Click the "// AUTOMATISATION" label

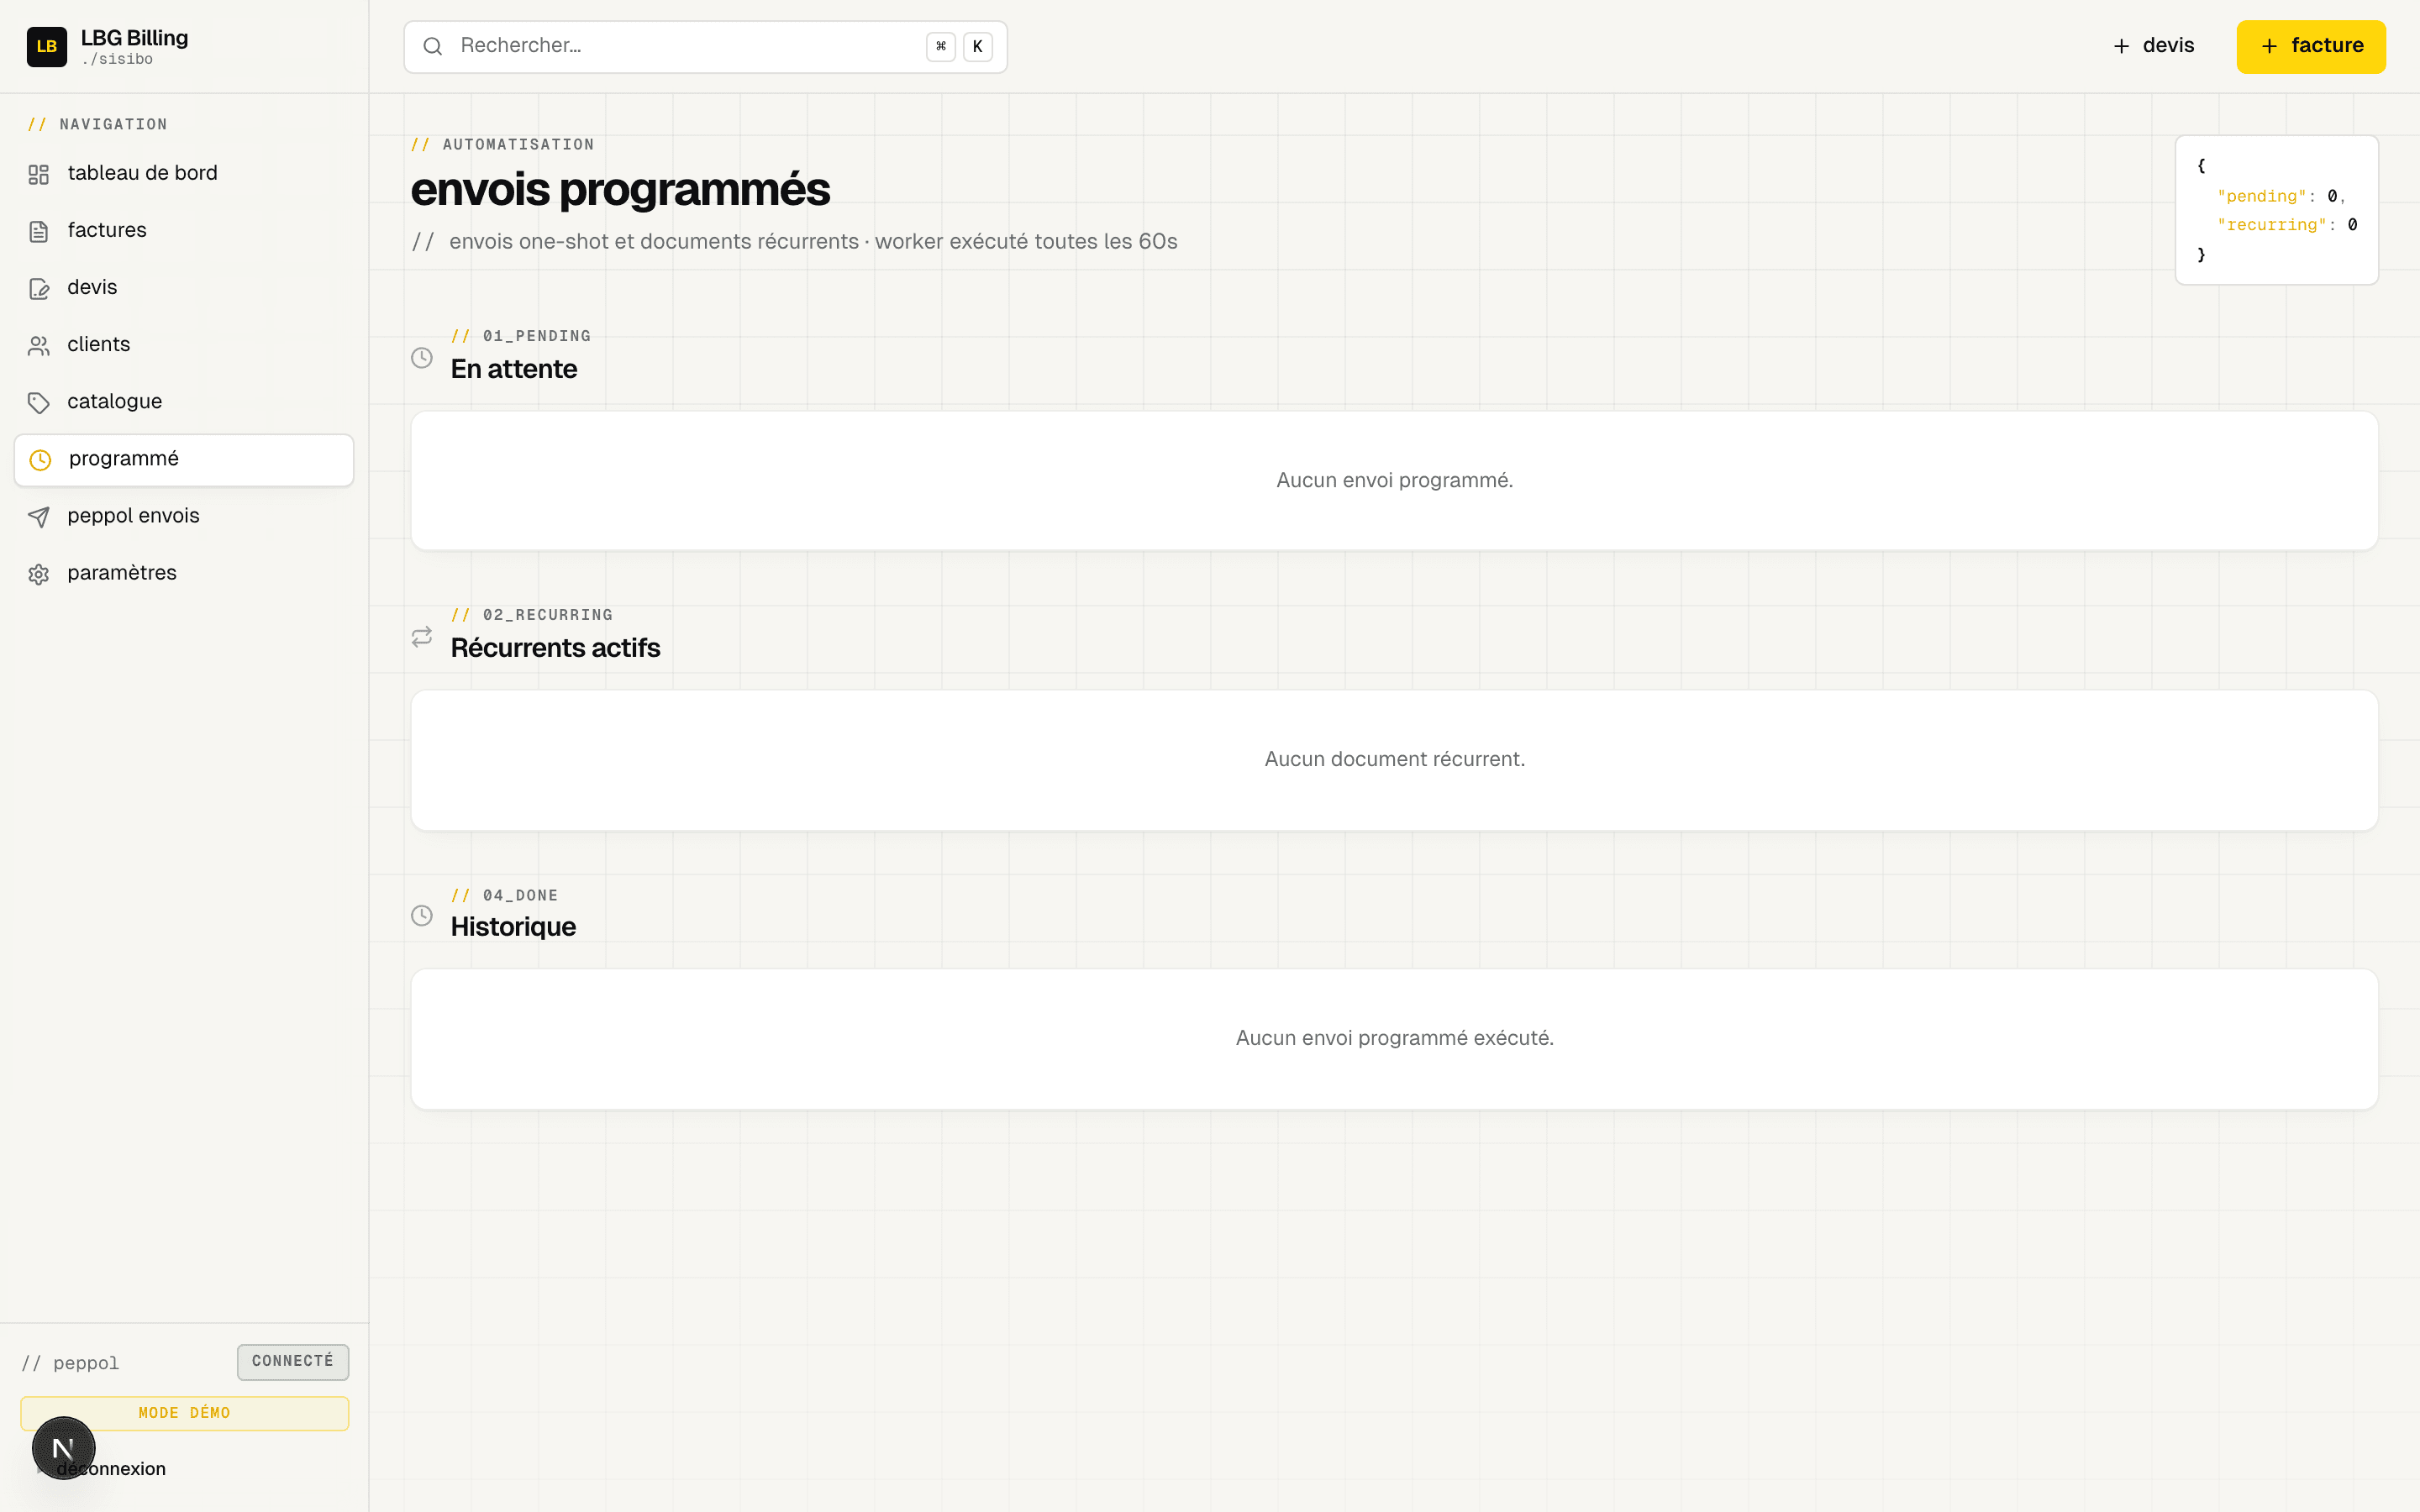502,145
